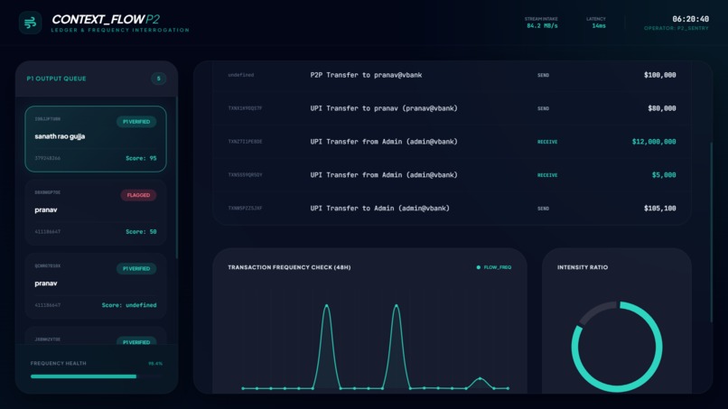Click account number 379248266

click(47, 158)
